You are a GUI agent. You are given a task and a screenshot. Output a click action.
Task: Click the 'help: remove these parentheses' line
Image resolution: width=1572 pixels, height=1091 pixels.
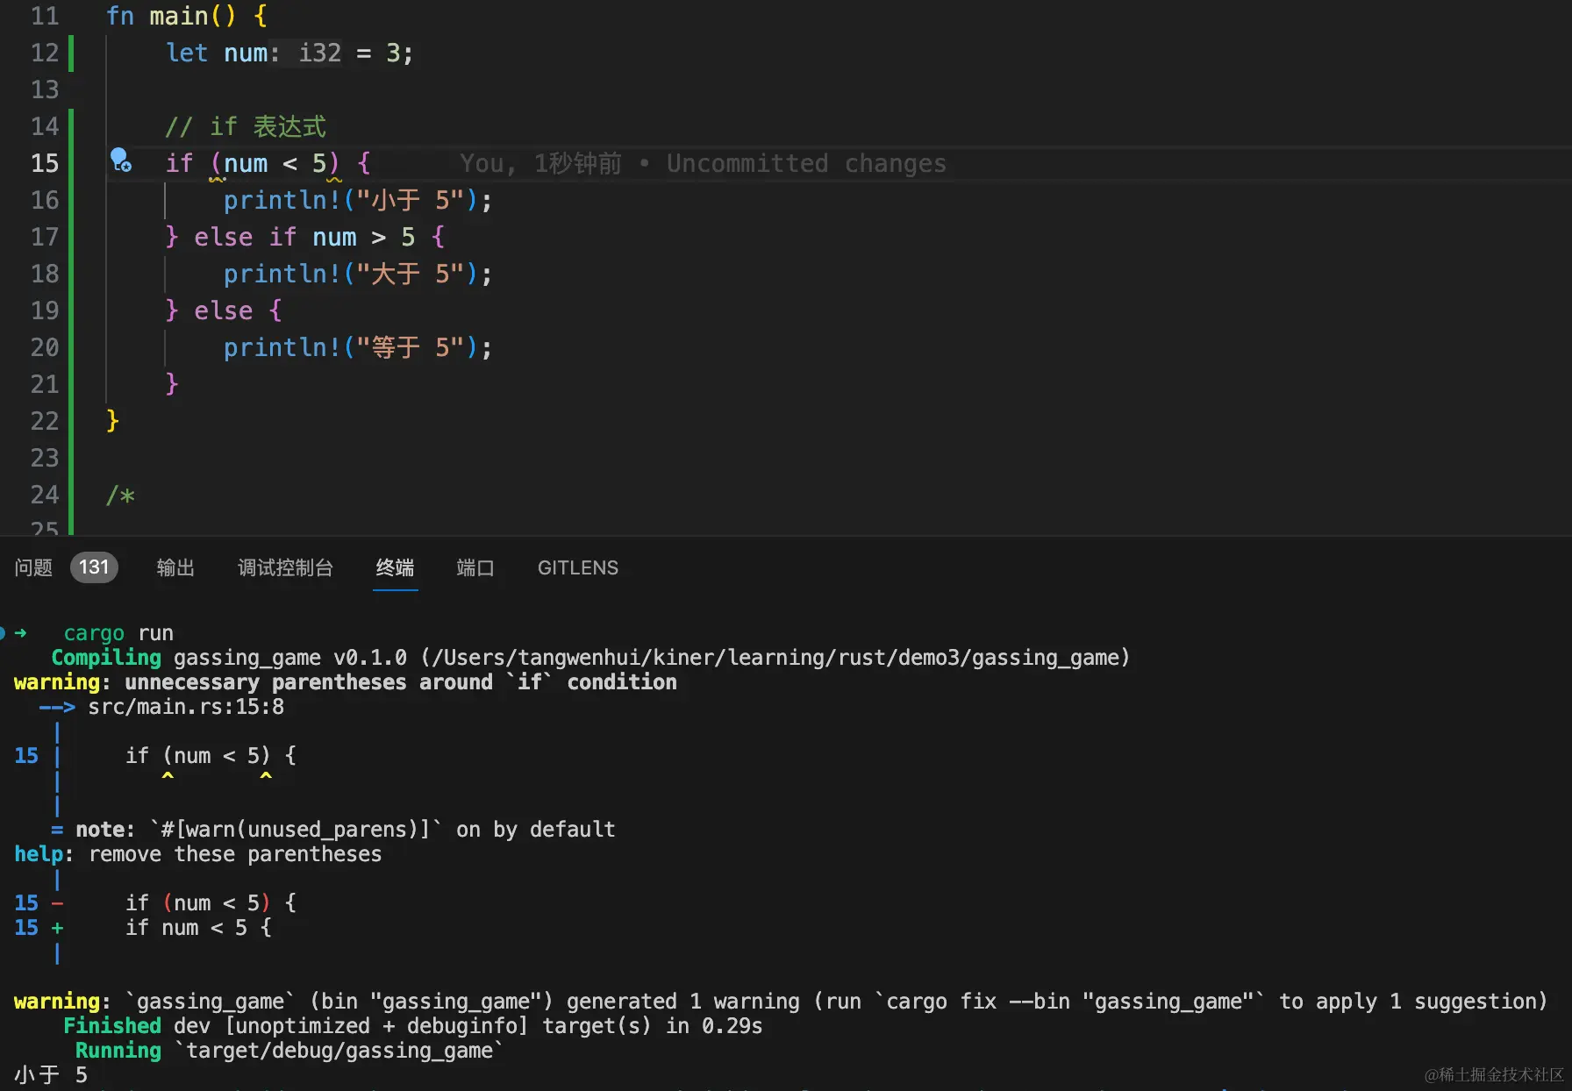coord(198,854)
